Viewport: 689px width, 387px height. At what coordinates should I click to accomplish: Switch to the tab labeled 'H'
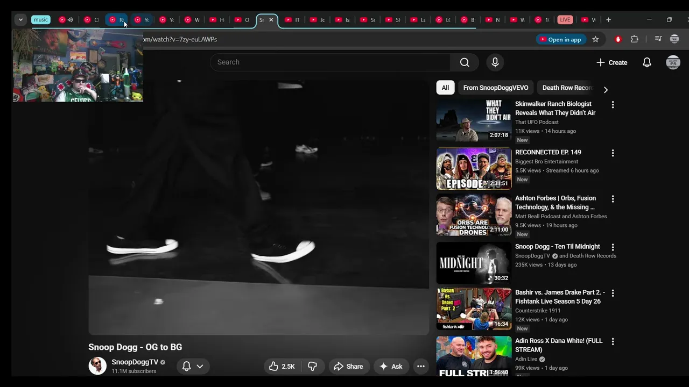pos(216,20)
